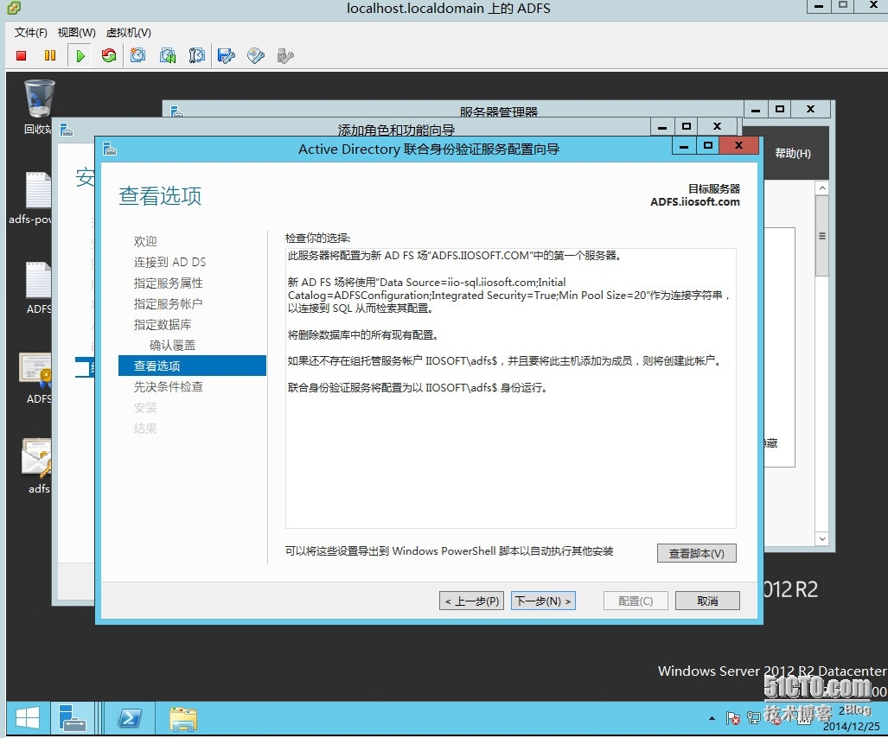
Task: Open the 文件(F) menu
Action: [30, 32]
